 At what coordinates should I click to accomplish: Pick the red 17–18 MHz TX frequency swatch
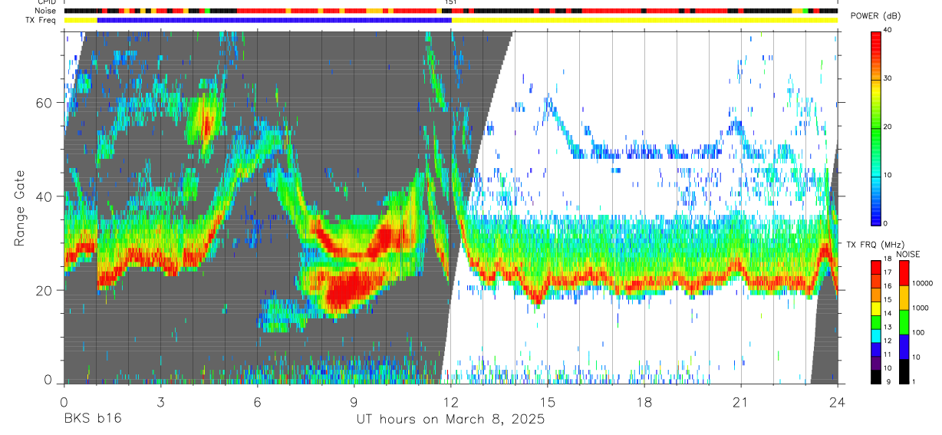click(x=877, y=267)
